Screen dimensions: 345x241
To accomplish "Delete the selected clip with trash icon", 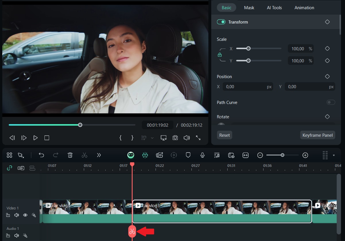I will click(70, 155).
